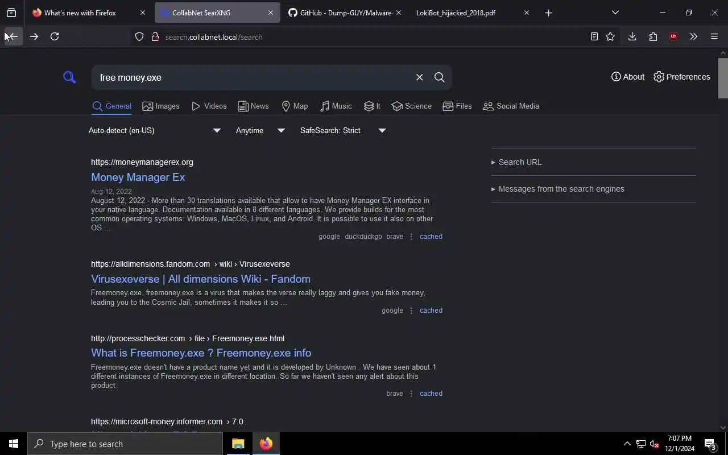Switch to Map search category
728x455 pixels.
point(295,106)
